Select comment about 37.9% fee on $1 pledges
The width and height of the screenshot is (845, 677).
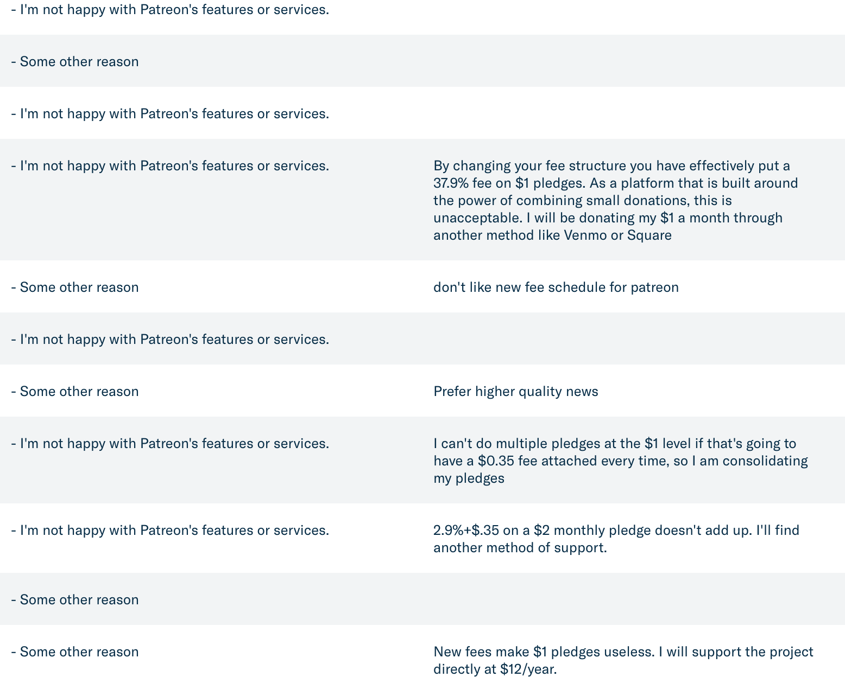click(x=615, y=200)
